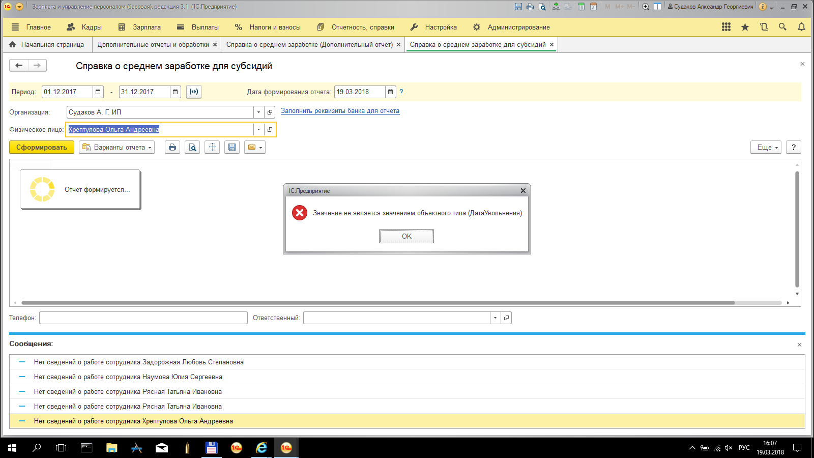
Task: Open print preview from title bar
Action: pos(542,7)
